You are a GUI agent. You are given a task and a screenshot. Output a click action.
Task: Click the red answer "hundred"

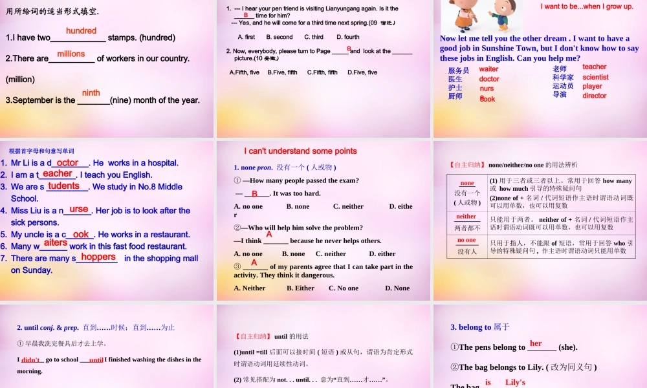81,31
